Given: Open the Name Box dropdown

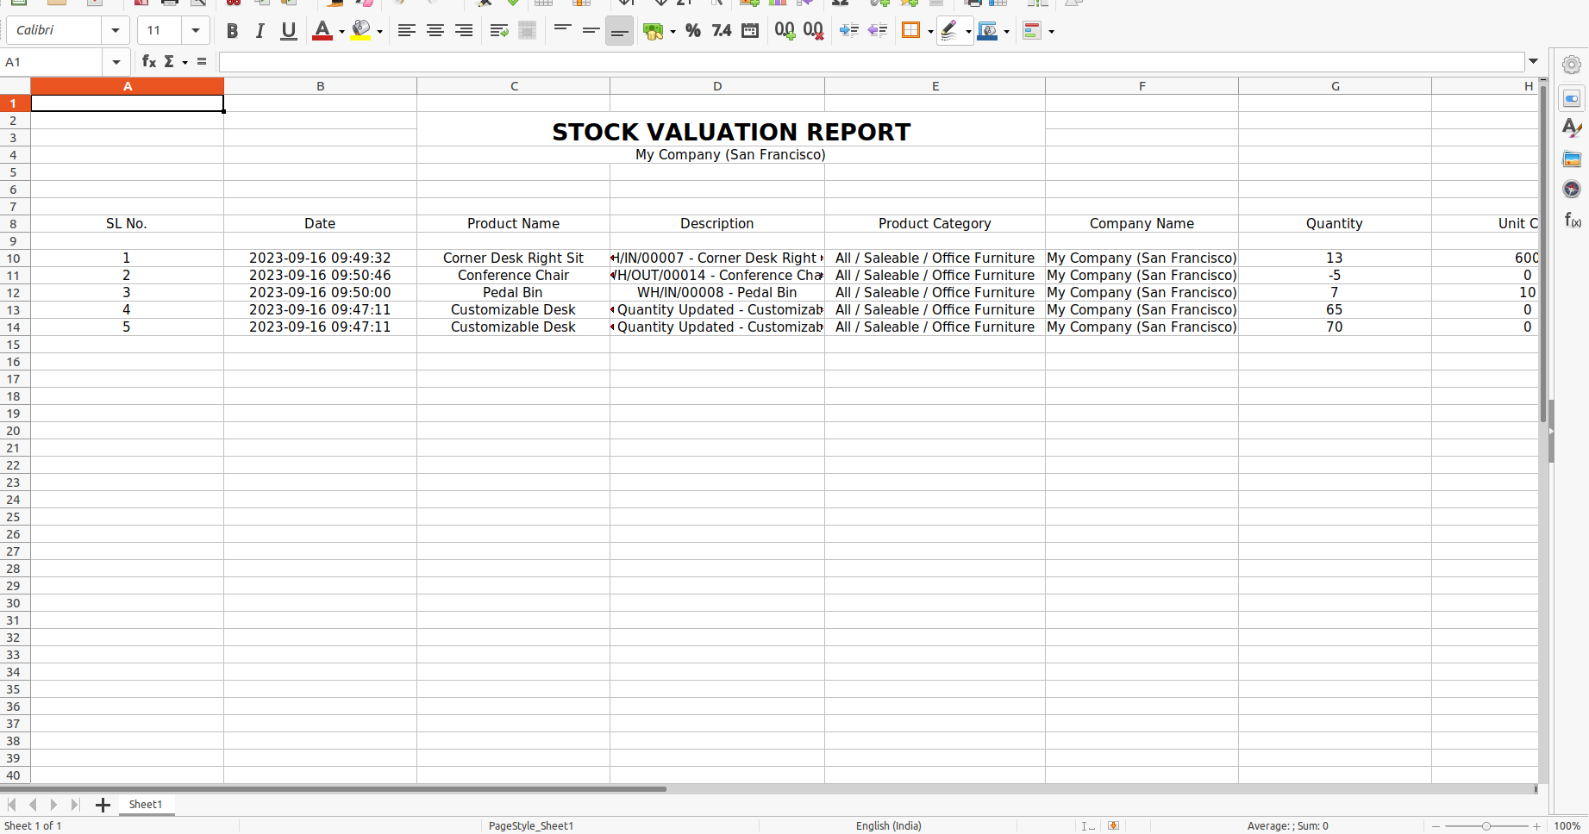Looking at the screenshot, I should (116, 62).
